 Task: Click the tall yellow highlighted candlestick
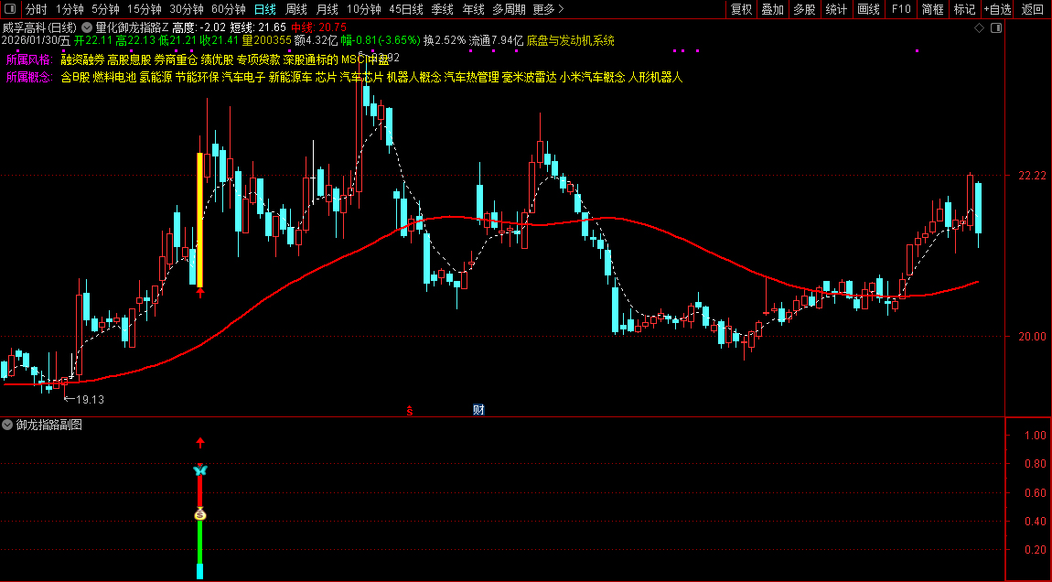click(200, 221)
